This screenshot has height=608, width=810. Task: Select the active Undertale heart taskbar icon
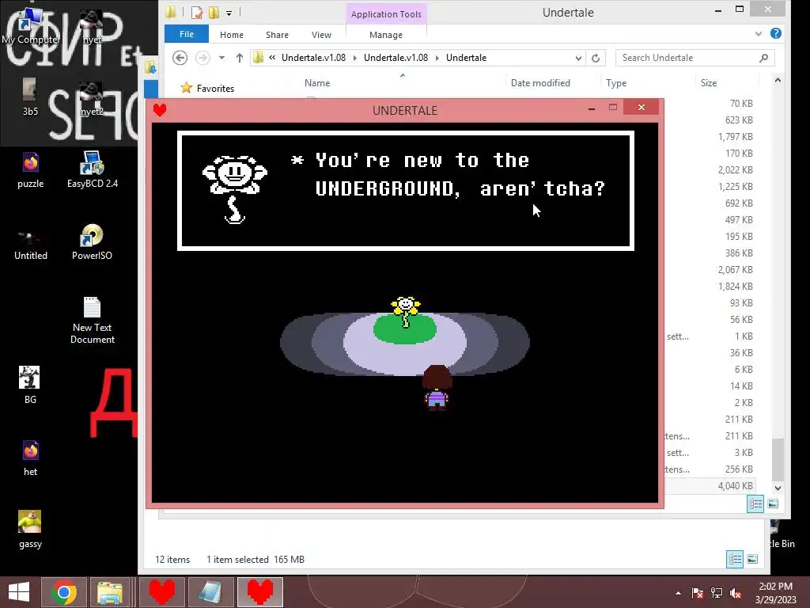pyautogui.click(x=259, y=592)
